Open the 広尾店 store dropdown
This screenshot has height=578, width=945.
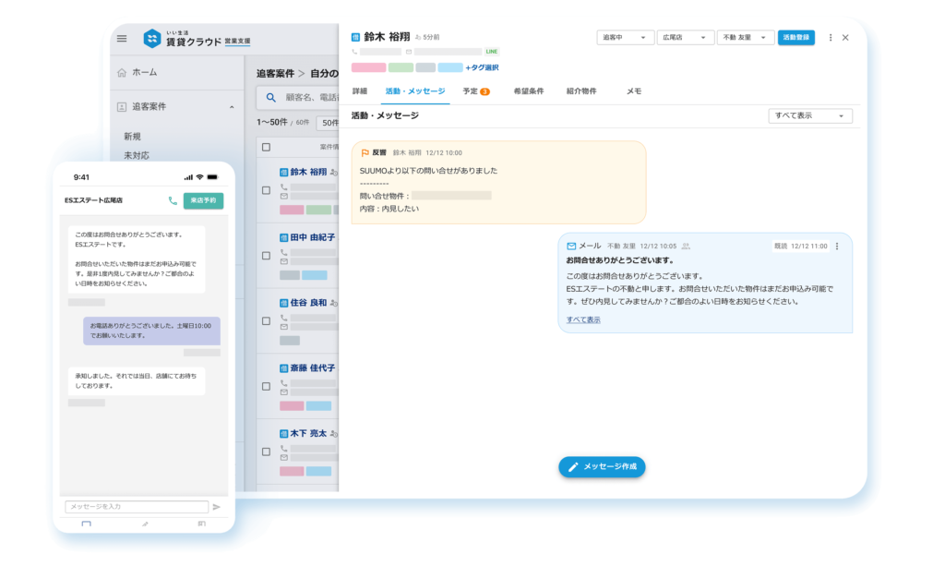688,38
